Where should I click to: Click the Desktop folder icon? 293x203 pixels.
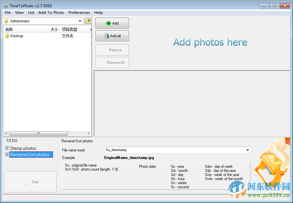click(7, 36)
